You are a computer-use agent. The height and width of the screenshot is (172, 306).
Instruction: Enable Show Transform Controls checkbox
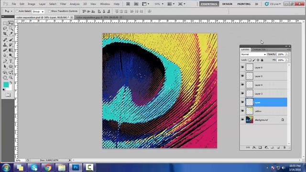coord(49,11)
